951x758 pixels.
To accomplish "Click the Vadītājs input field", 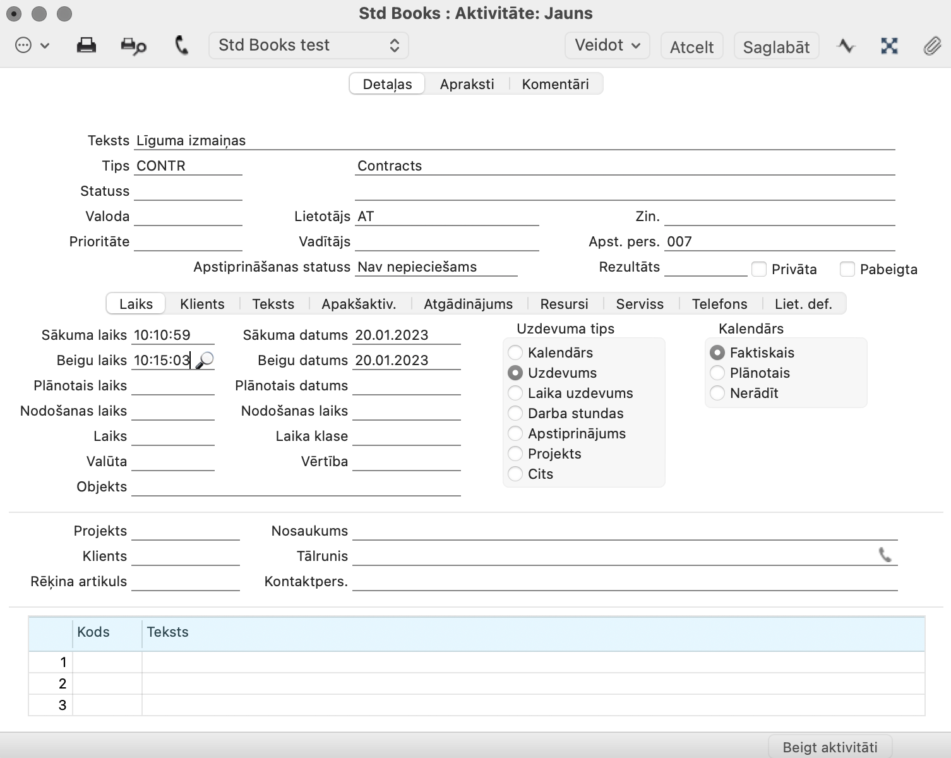I will click(x=447, y=241).
